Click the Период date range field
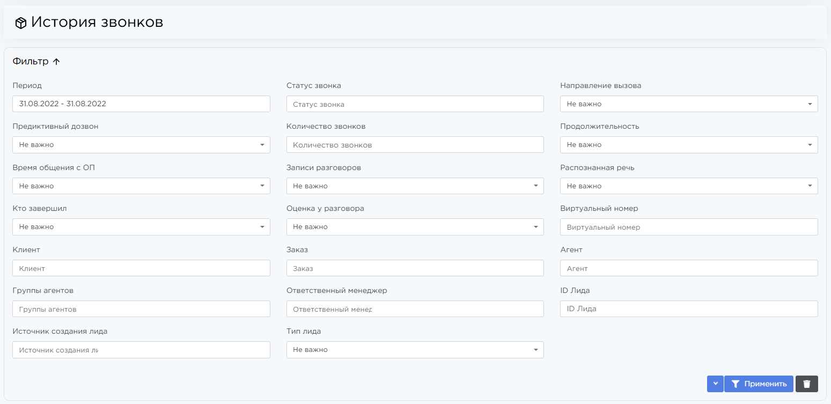This screenshot has height=404, width=831. 141,104
